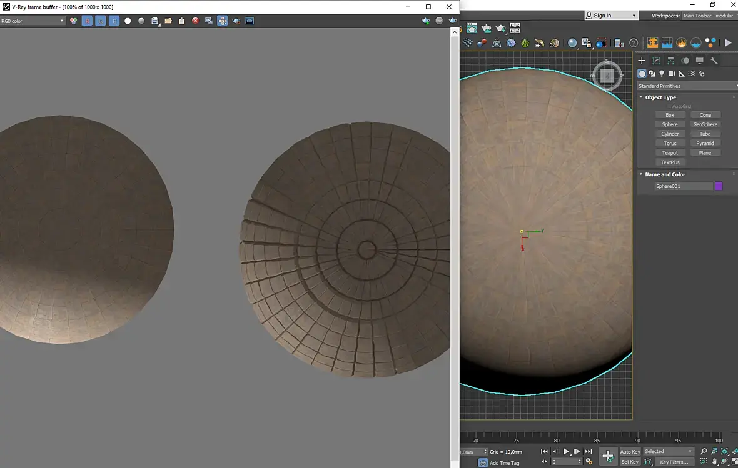Open the purple object color swatch

719,186
